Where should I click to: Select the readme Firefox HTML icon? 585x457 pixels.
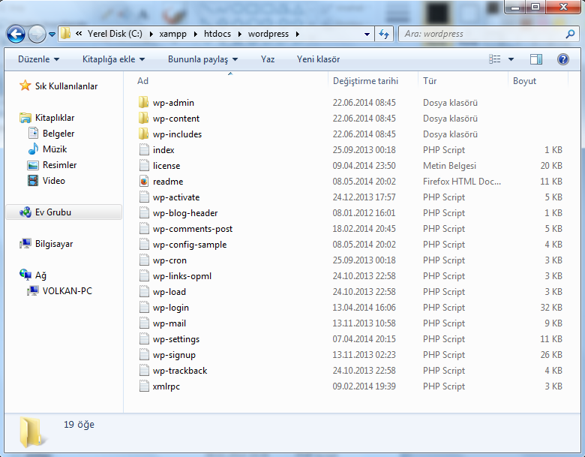(144, 181)
